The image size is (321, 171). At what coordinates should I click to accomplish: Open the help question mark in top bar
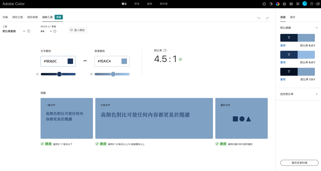[284, 4]
